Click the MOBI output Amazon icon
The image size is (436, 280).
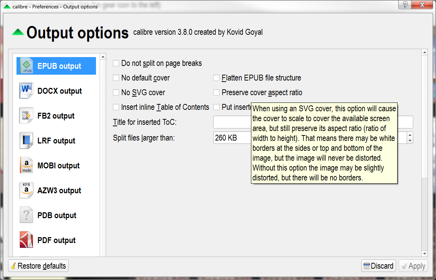click(26, 165)
